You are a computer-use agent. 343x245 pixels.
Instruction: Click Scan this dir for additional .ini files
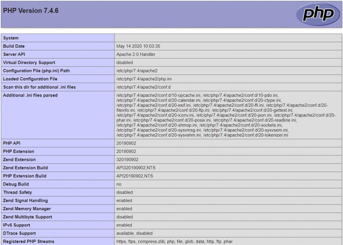40,87
